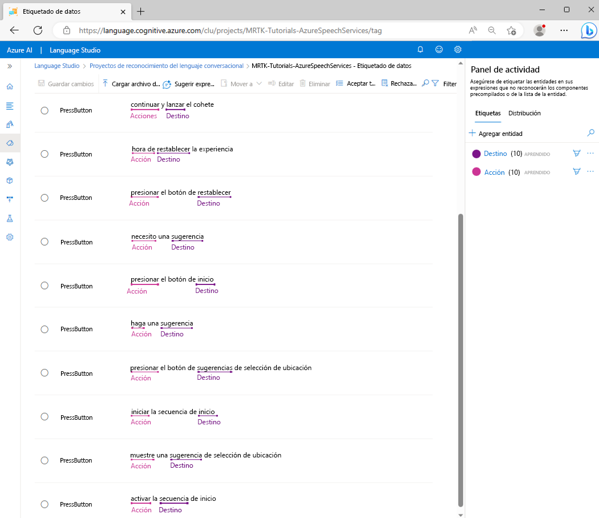Switch to the Etiquetas tab
The width and height of the screenshot is (599, 518).
pyautogui.click(x=488, y=113)
